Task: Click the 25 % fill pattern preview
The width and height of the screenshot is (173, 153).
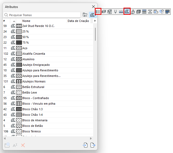Action: pos(19,31)
